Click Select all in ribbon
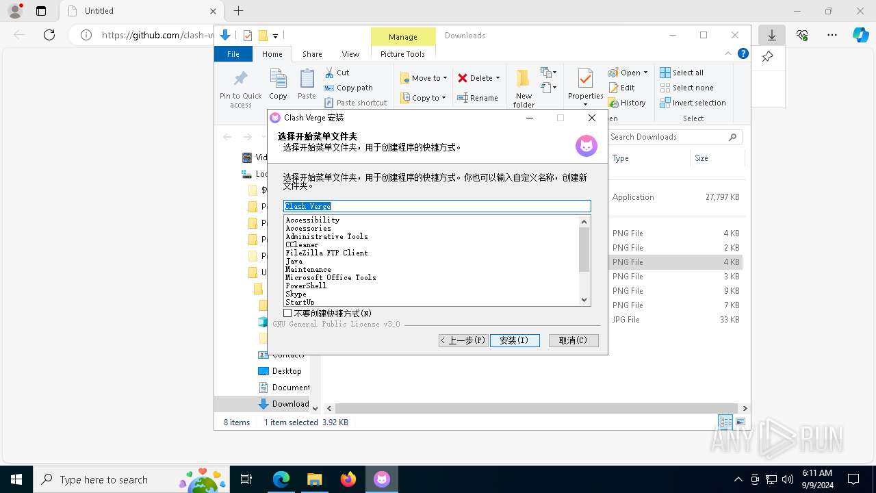Viewport: 876px width, 493px height. [x=682, y=73]
